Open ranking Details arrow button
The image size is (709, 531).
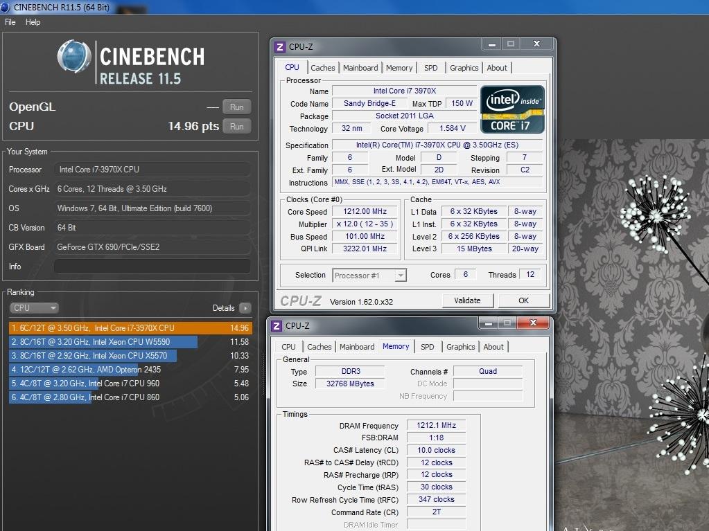click(245, 308)
